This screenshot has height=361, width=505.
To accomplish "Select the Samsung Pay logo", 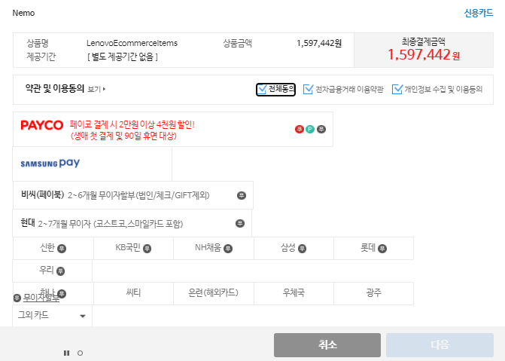I will 50,164.
